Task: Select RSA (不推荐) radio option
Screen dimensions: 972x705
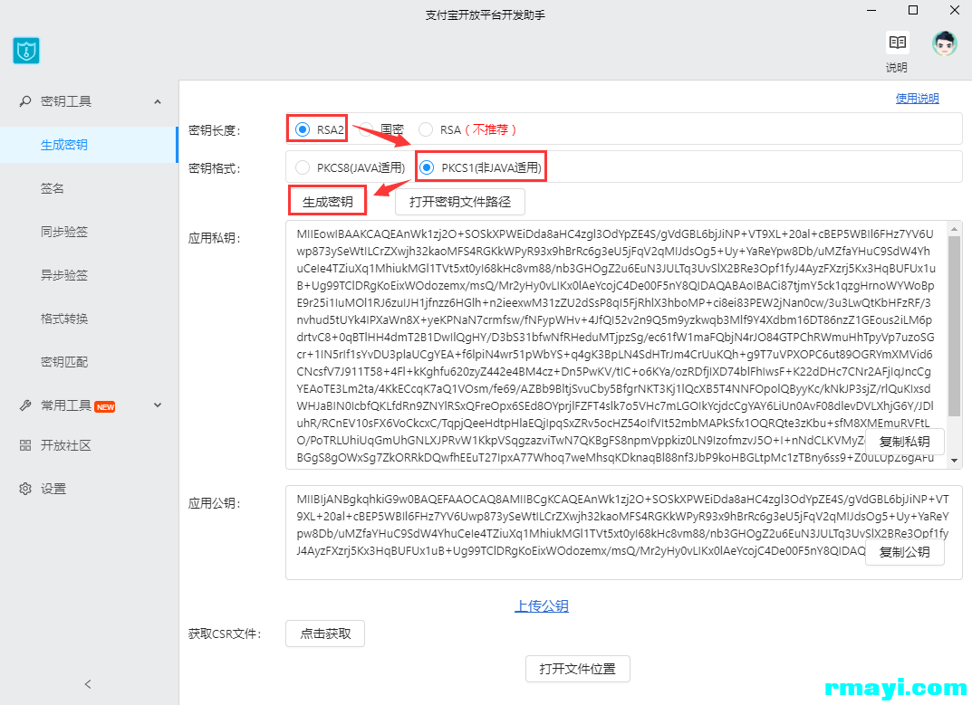Action: (425, 129)
